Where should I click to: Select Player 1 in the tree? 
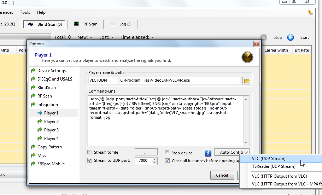(x=51, y=113)
